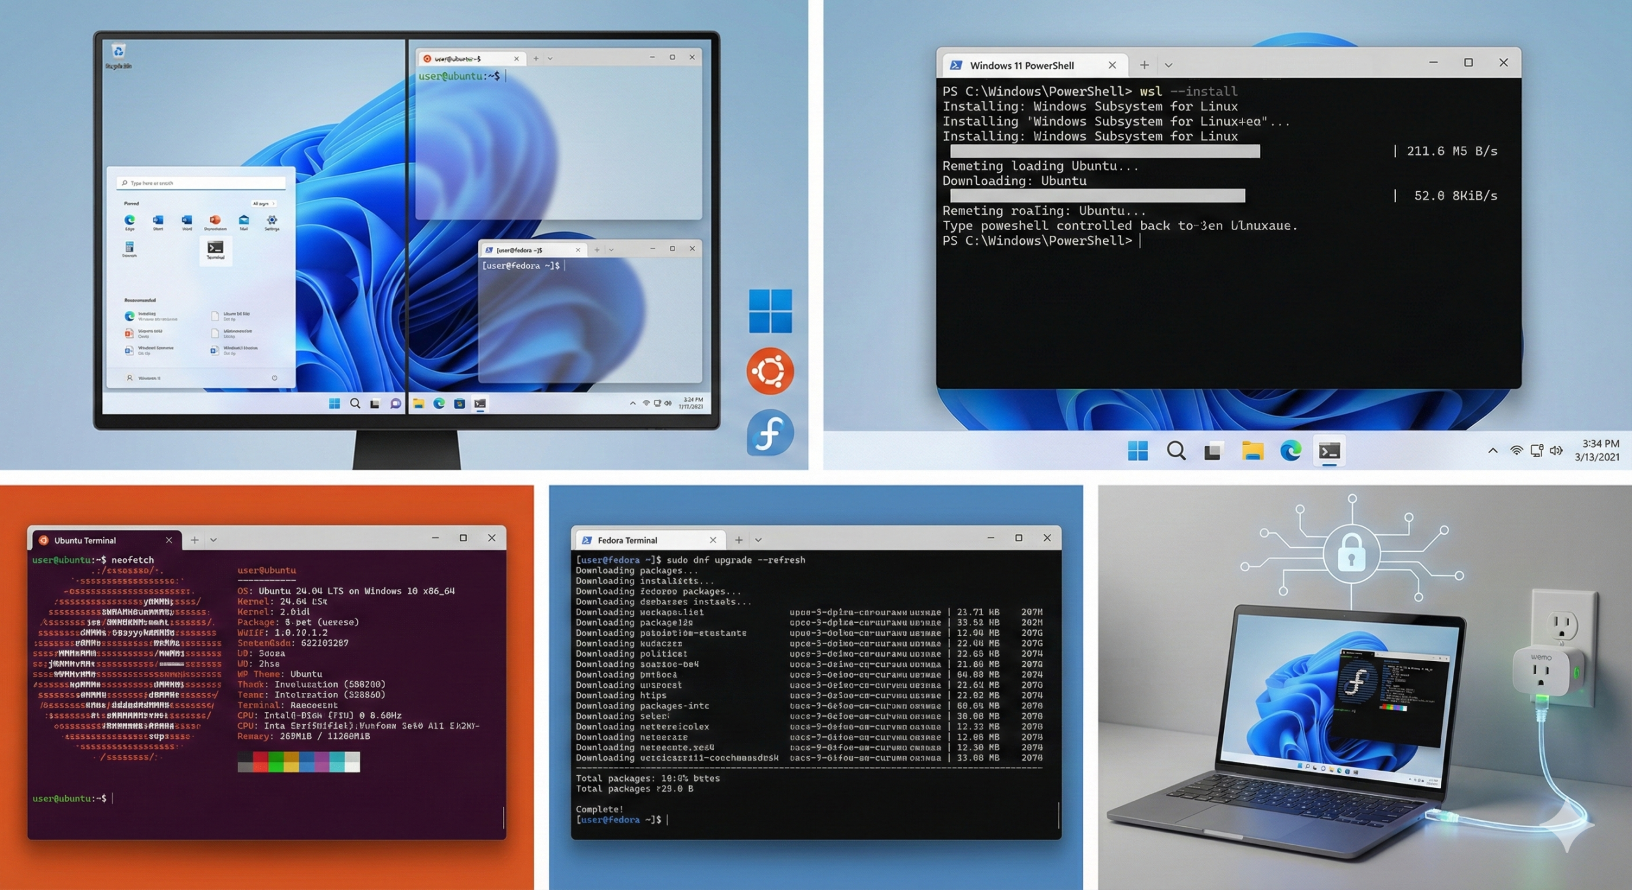1632x890 pixels.
Task: Open the Windows Terminal icon on the taskbar
Action: click(1328, 451)
